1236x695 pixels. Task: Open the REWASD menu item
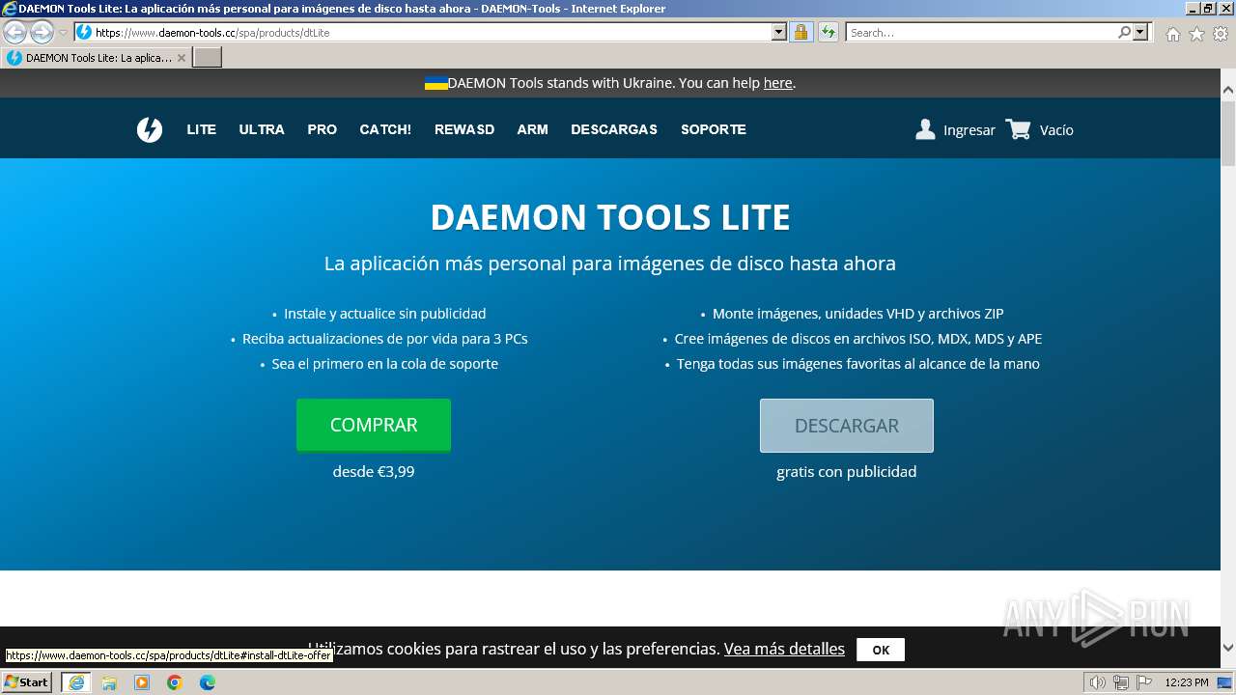click(464, 129)
